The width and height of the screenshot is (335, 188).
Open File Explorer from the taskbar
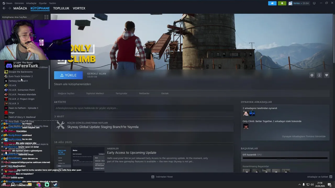[30, 185]
